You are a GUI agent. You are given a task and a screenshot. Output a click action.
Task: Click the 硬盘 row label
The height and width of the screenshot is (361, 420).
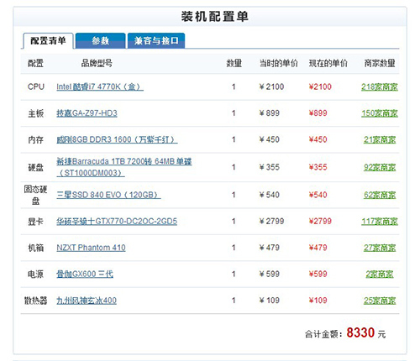point(36,167)
